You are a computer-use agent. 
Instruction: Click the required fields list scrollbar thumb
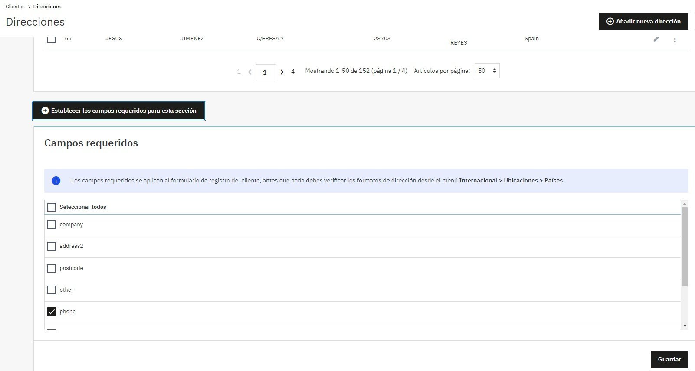click(685, 247)
